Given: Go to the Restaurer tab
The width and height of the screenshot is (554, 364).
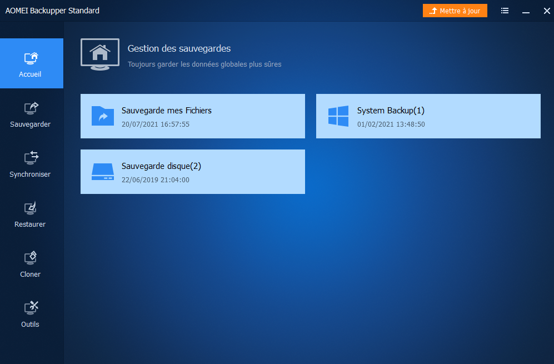Looking at the screenshot, I should [x=31, y=215].
